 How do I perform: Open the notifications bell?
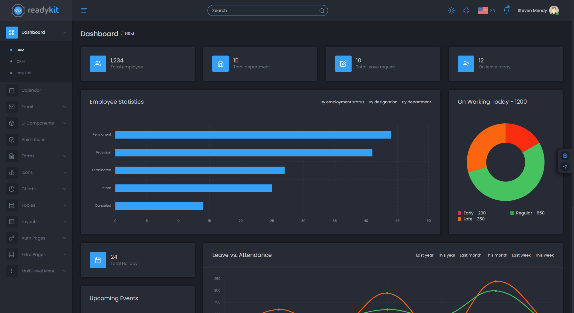[x=506, y=10]
